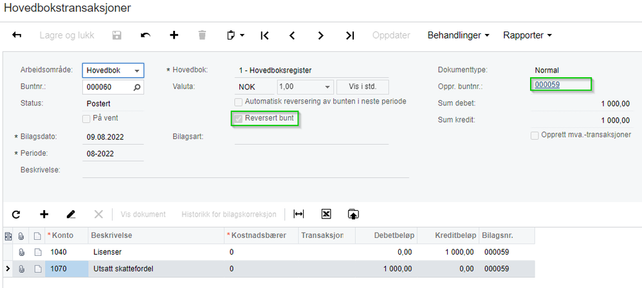Image resolution: width=642 pixels, height=288 pixels.
Task: Click Historikk for bilagskorreksjon button
Action: tap(229, 214)
